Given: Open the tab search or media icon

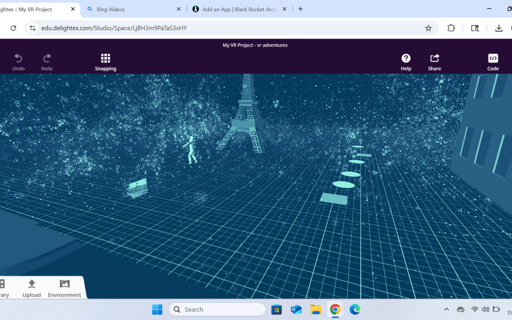Looking at the screenshot, I should point(475,28).
